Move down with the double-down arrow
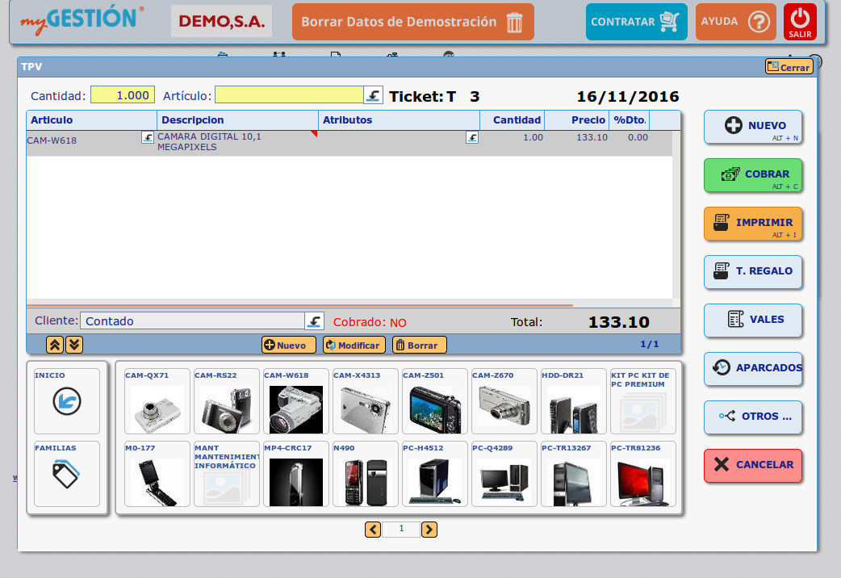 (x=73, y=345)
